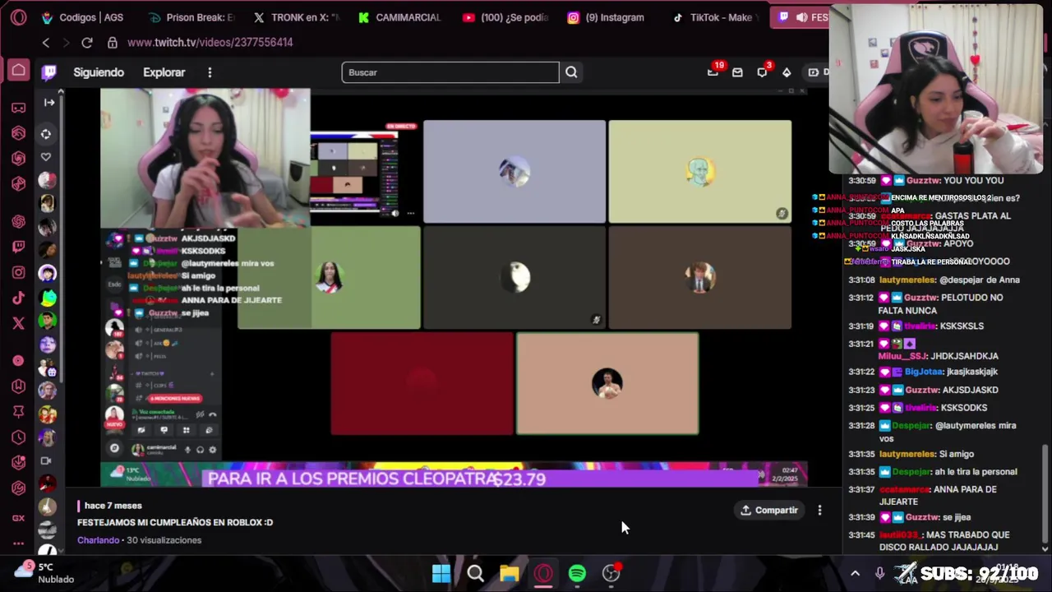The width and height of the screenshot is (1052, 592).
Task: Click the Compartir share button
Action: pos(769,511)
